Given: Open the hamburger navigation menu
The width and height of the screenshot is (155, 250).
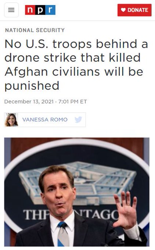Looking at the screenshot, I should pos(11,10).
